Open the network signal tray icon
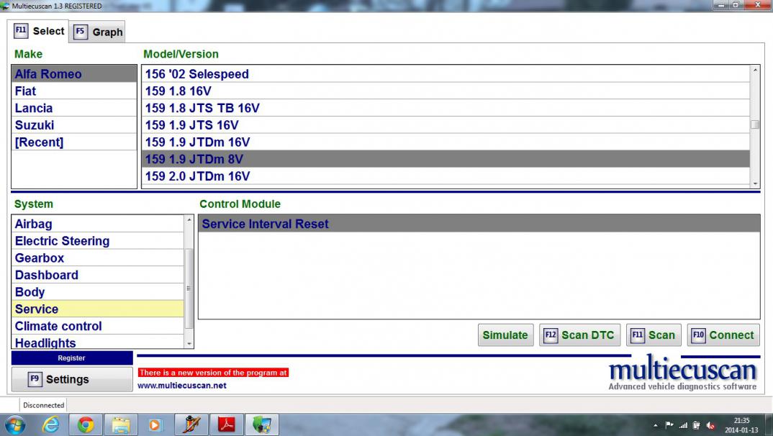Viewport: 773px width, 436px height. [683, 424]
